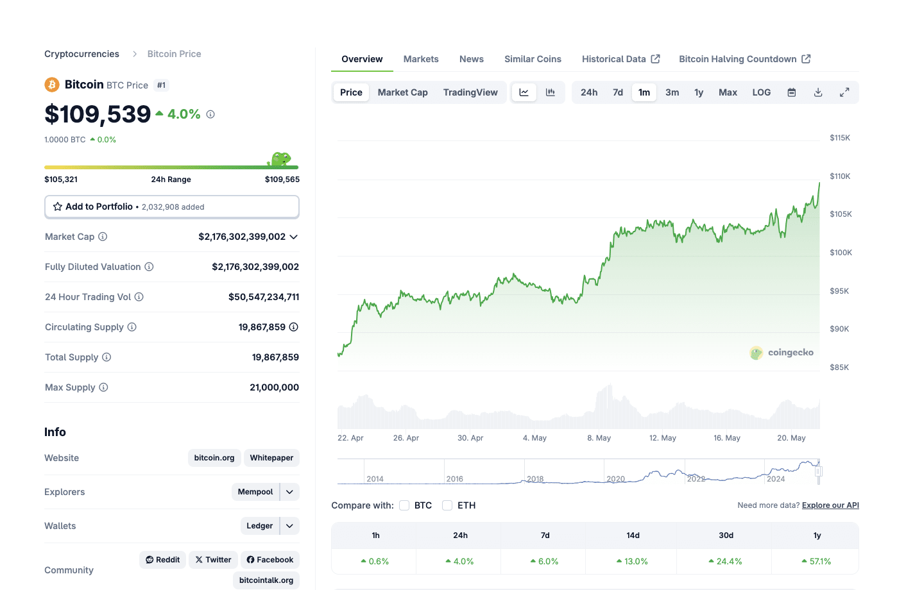This screenshot has width=906, height=590.
Task: Grab the navigator range handle
Action: (819, 471)
